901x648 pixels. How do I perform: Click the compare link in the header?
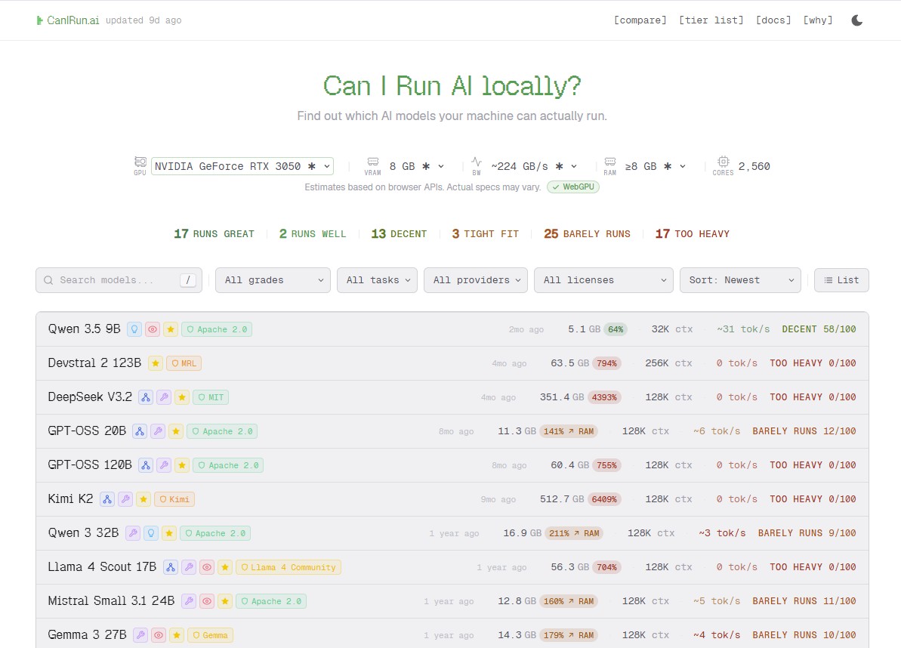click(x=640, y=20)
